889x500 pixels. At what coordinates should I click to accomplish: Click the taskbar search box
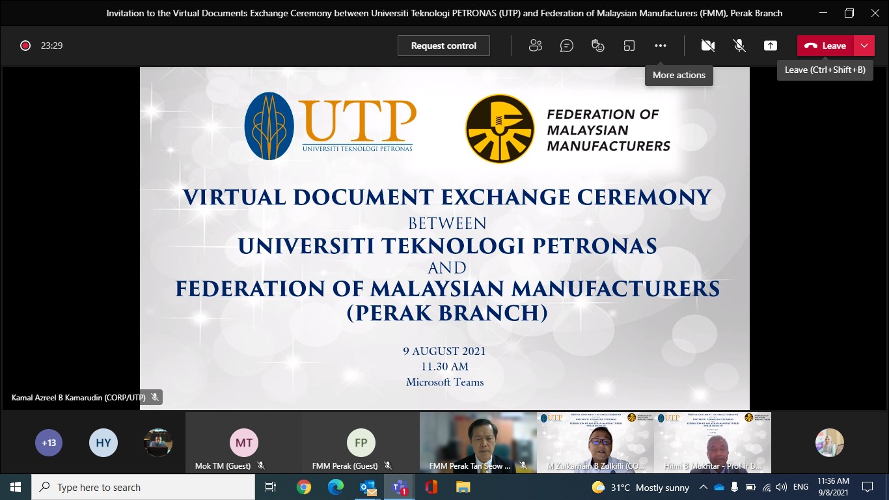[143, 487]
